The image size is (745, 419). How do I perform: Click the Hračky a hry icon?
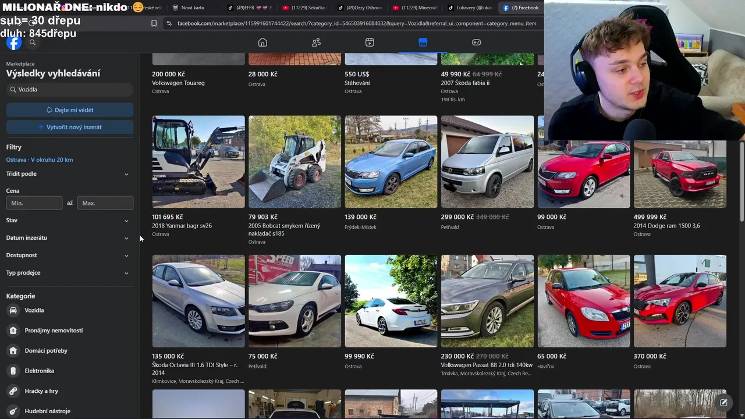(x=13, y=391)
